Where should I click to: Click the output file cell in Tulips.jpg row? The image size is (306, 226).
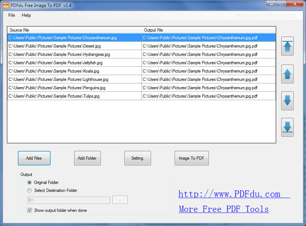click(x=208, y=96)
